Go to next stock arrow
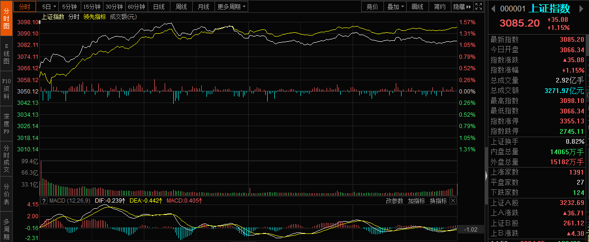 pyautogui.click(x=582, y=9)
